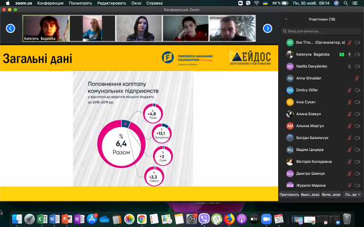Screen dimensions: 364x227
Task: Click the unmute all button Вклю...всех
Action: 331,195
